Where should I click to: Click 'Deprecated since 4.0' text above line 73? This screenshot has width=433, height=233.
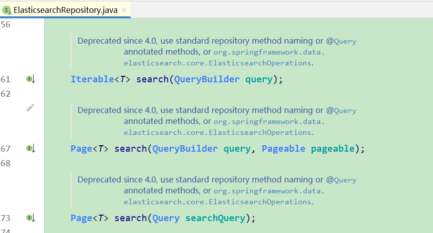[x=117, y=180]
